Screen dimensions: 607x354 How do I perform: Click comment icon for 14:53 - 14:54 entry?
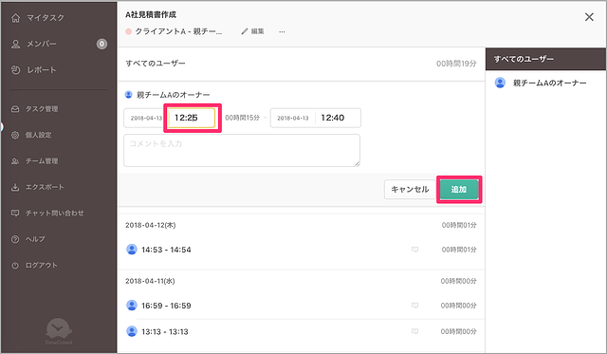tap(414, 250)
